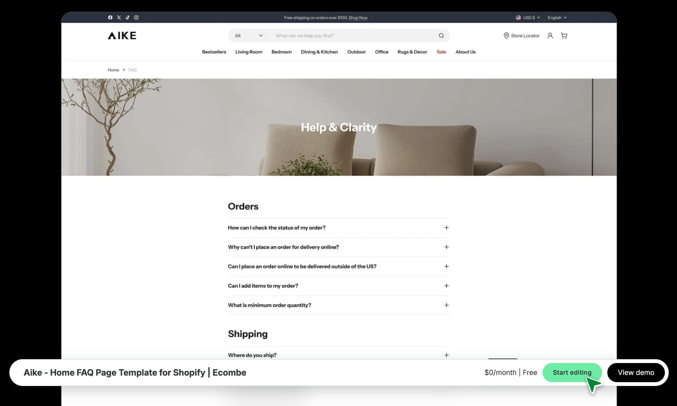Open the shopping cart icon
Image resolution: width=677 pixels, height=406 pixels.
click(x=564, y=36)
